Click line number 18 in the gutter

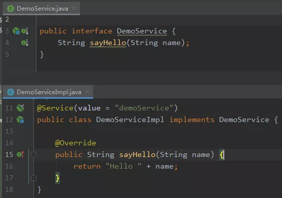tap(9, 189)
